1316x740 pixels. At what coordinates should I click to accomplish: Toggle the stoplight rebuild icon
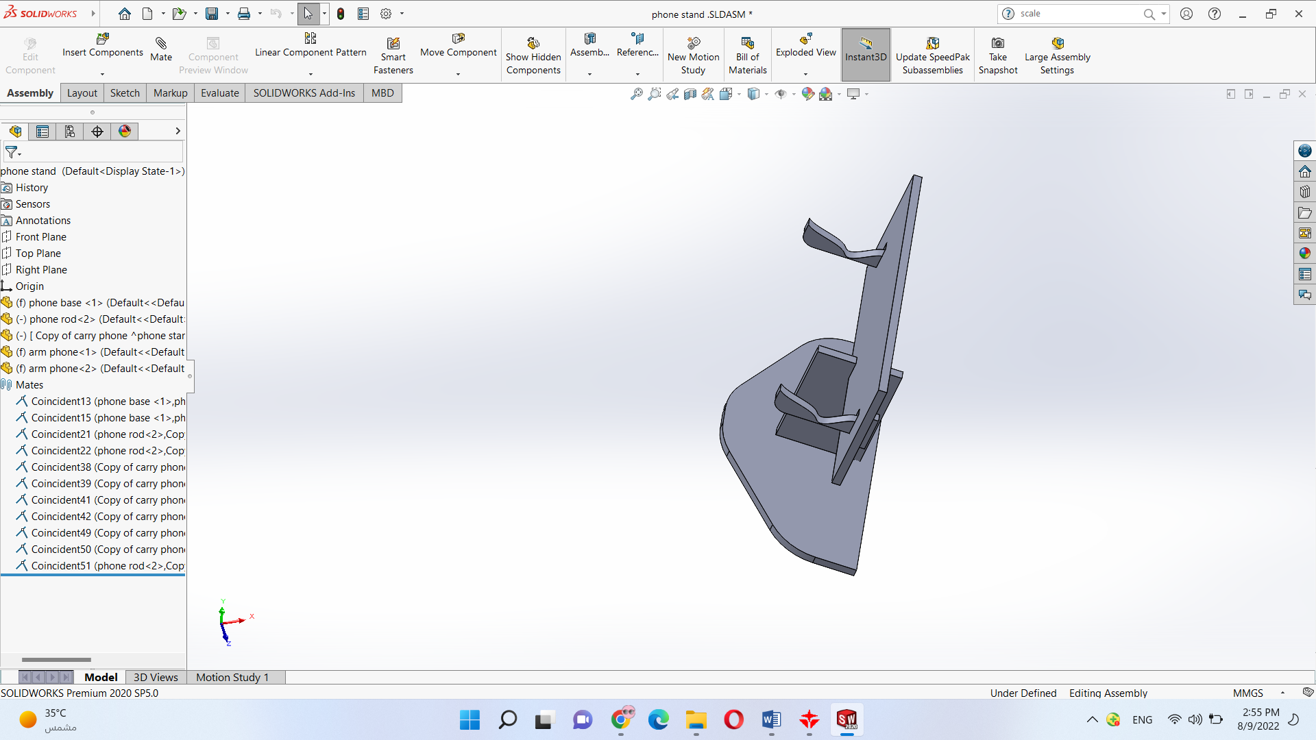(x=341, y=14)
